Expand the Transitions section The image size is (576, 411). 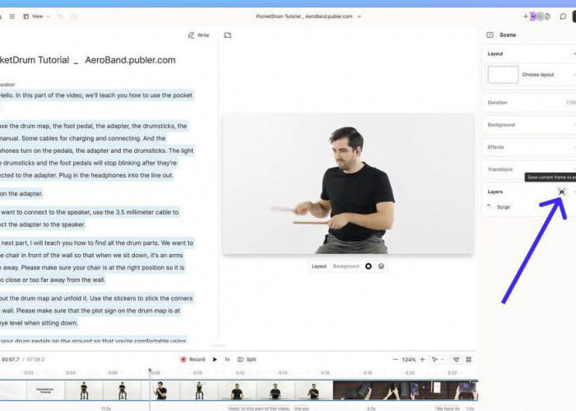[x=529, y=169]
